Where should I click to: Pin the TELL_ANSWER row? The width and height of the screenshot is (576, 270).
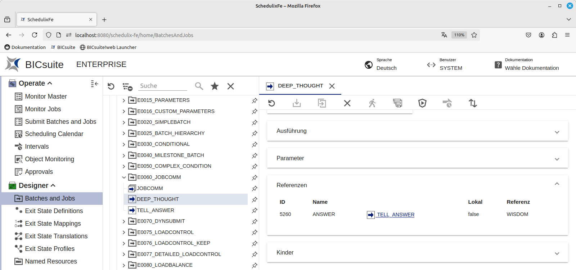tap(255, 210)
